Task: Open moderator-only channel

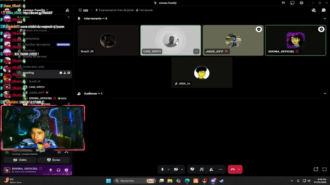Action: (x=33, y=67)
